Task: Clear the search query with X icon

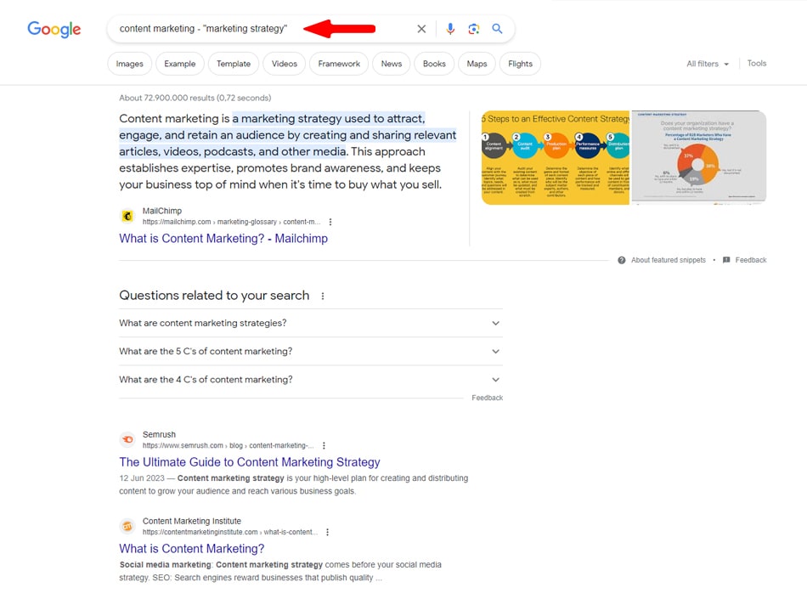Action: pos(421,29)
